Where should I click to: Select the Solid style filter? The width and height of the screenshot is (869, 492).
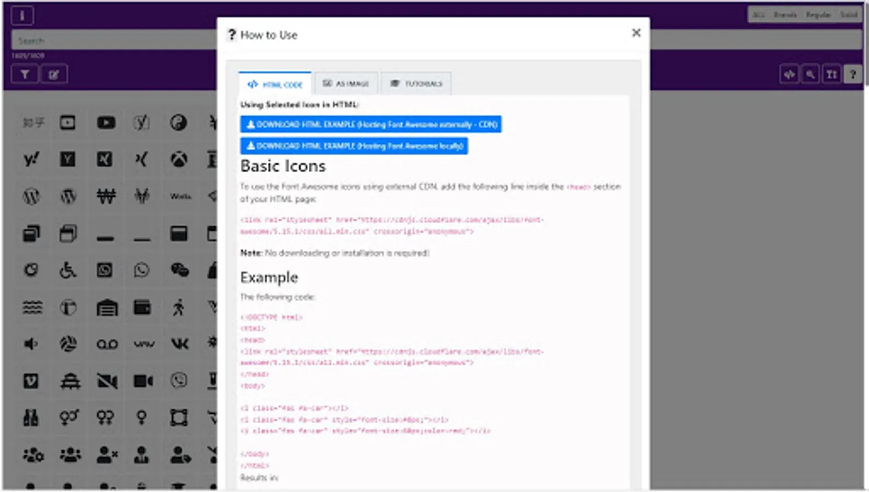pyautogui.click(x=849, y=15)
